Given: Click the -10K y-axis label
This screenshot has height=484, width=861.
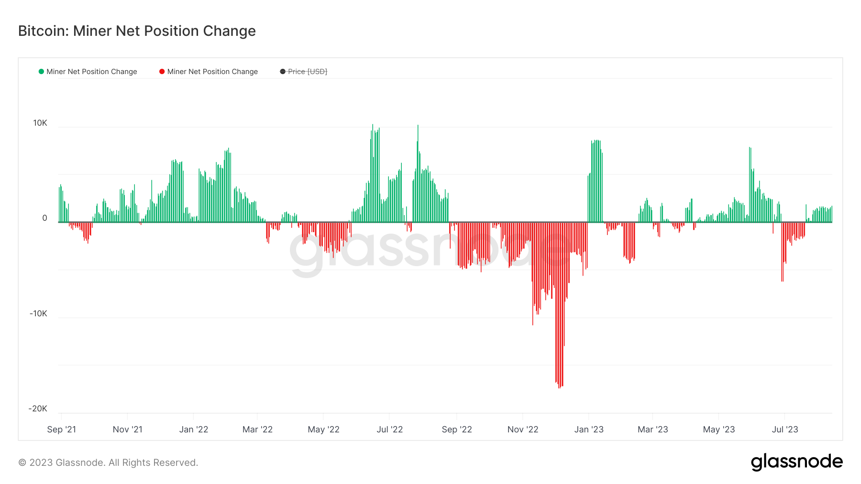Looking at the screenshot, I should pos(38,314).
